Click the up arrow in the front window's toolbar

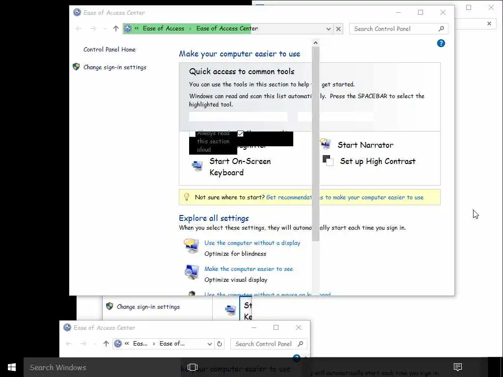(116, 28)
